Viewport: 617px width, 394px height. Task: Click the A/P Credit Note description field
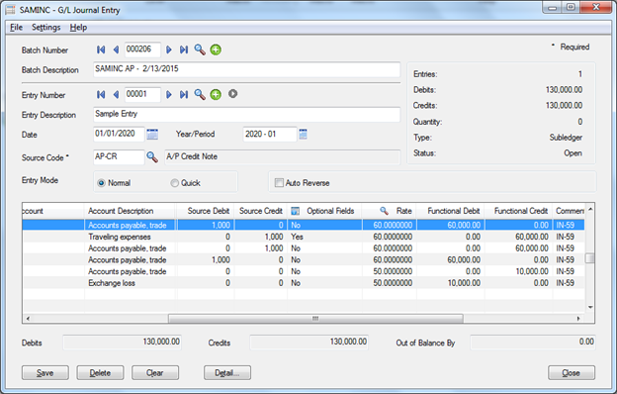[x=282, y=156]
